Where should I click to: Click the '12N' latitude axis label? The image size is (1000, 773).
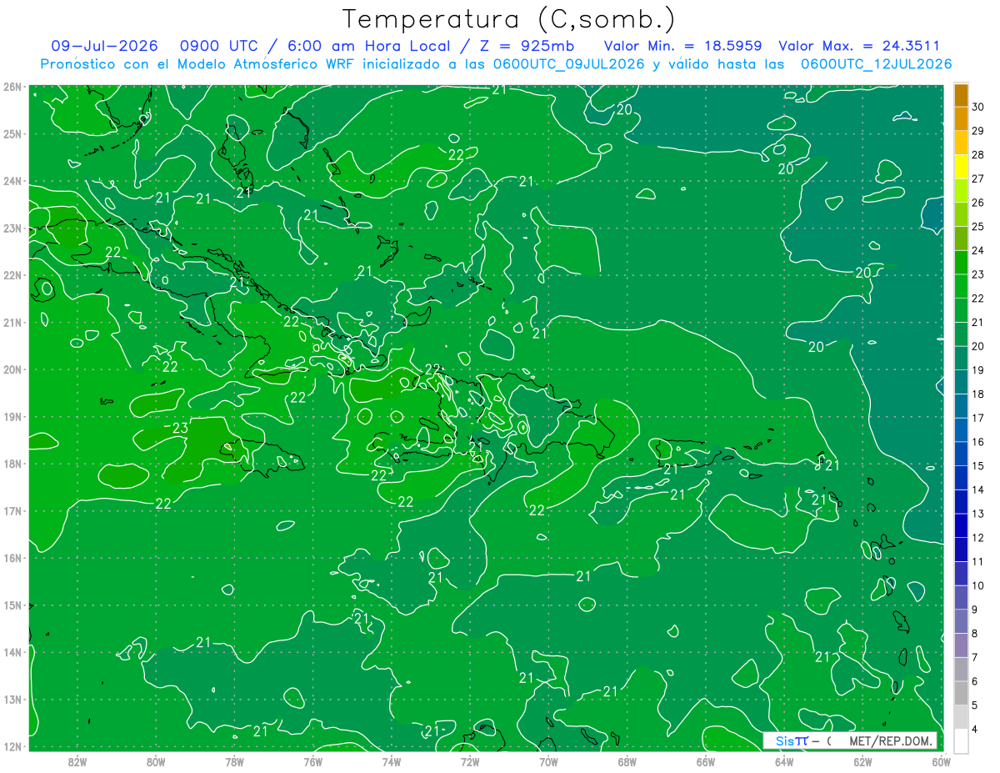12,746
